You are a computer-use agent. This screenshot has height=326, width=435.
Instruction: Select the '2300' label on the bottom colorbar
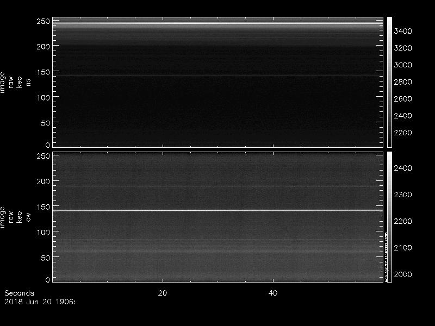(403, 195)
